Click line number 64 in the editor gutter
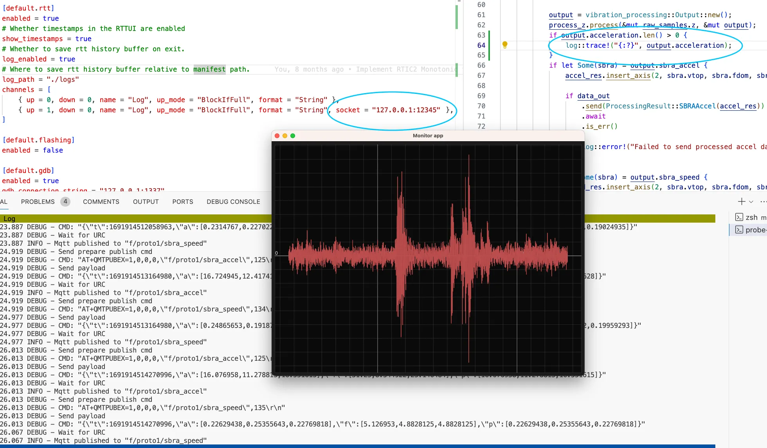 [x=481, y=45]
